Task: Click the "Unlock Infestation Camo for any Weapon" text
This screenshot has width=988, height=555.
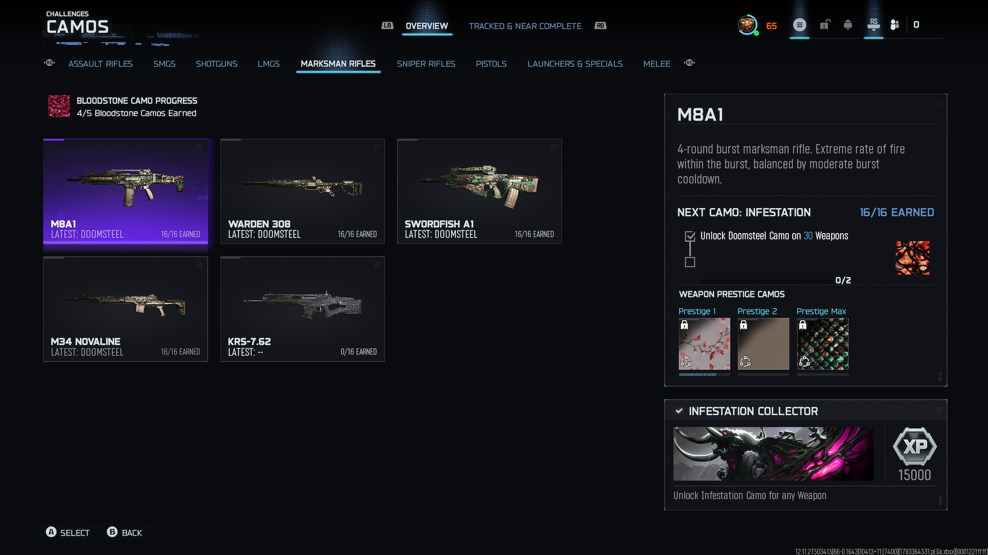Action: coord(750,495)
